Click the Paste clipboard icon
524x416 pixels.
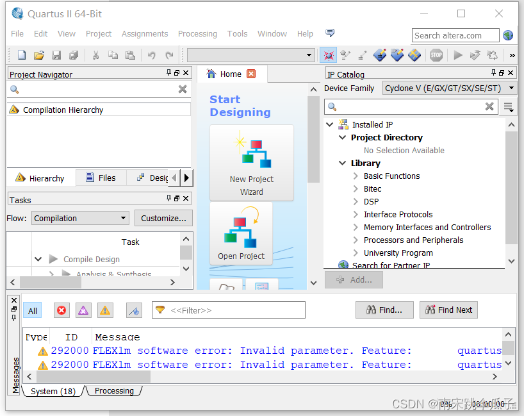[x=130, y=55]
